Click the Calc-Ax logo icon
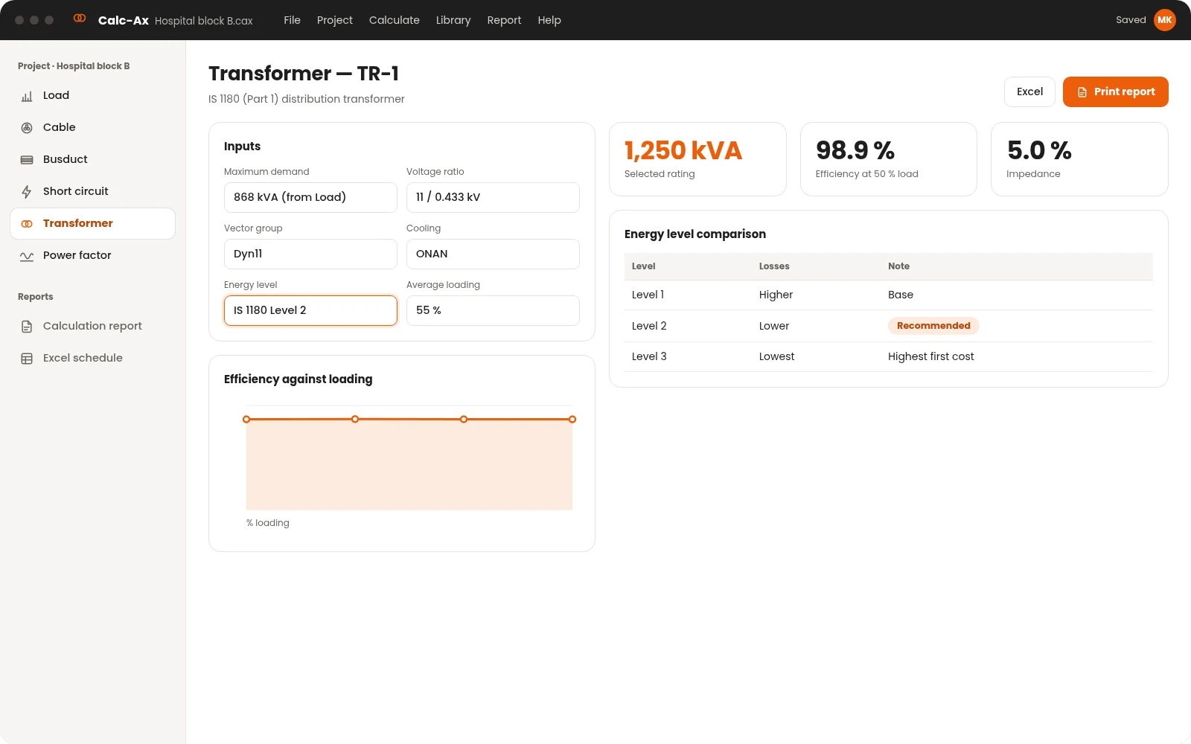Screen dimensions: 1191x744 [80, 19]
